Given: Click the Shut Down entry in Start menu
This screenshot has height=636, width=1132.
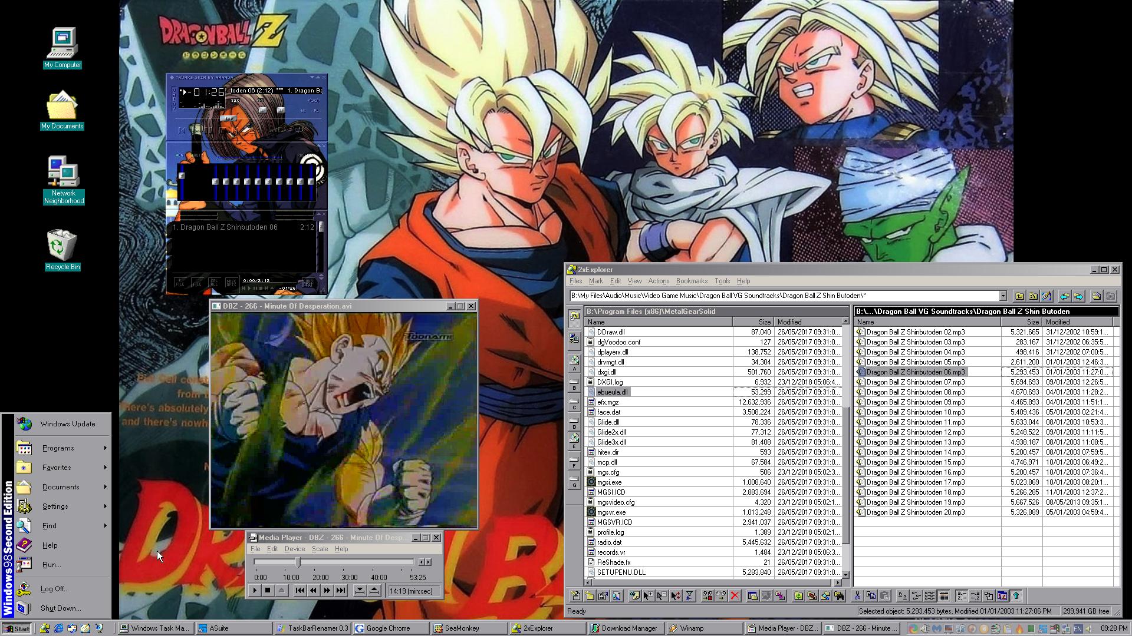Looking at the screenshot, I should (60, 608).
